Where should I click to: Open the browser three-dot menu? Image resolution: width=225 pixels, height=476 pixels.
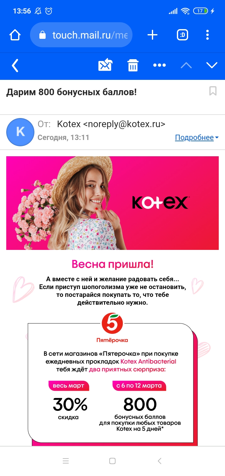(x=207, y=35)
